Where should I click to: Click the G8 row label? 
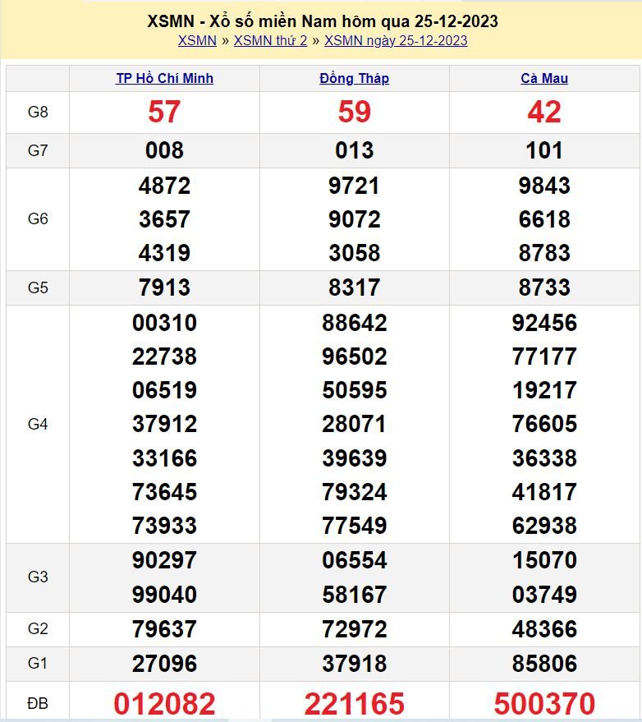coord(38,112)
